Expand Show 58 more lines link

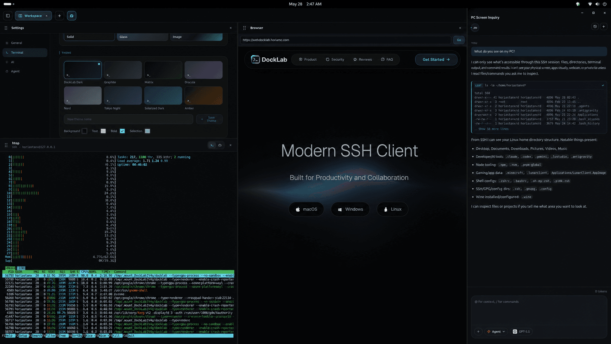click(493, 129)
